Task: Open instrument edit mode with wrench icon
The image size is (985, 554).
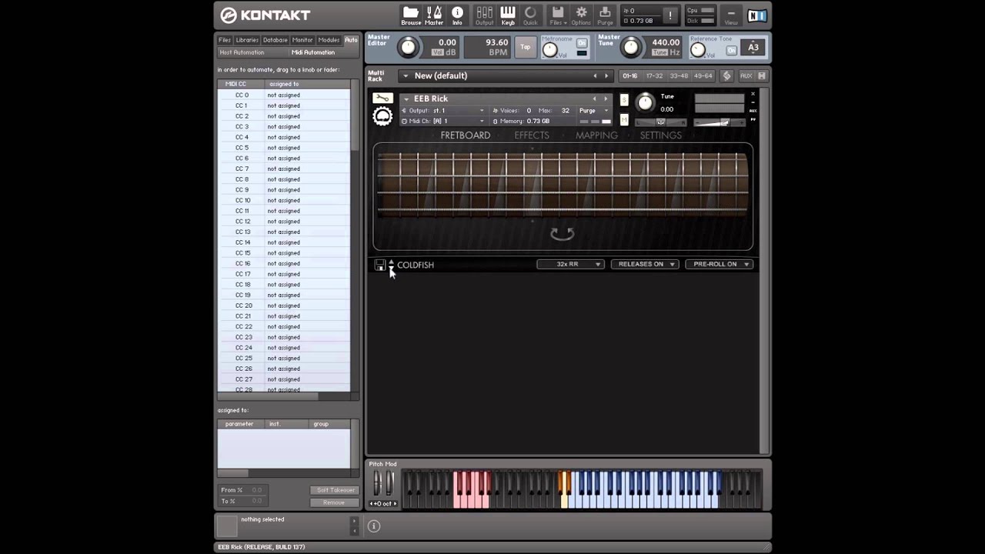Action: coord(382,98)
